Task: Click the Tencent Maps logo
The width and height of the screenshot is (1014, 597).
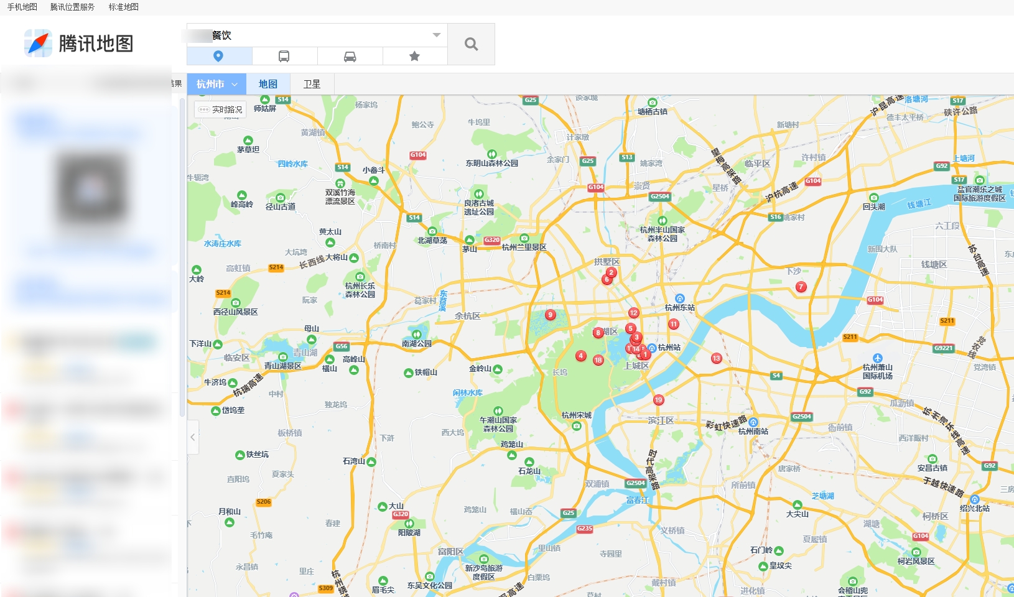Action: pyautogui.click(x=79, y=44)
